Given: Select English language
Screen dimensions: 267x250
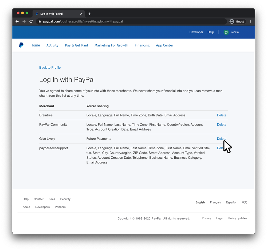Looking at the screenshot, I should [x=200, y=202].
